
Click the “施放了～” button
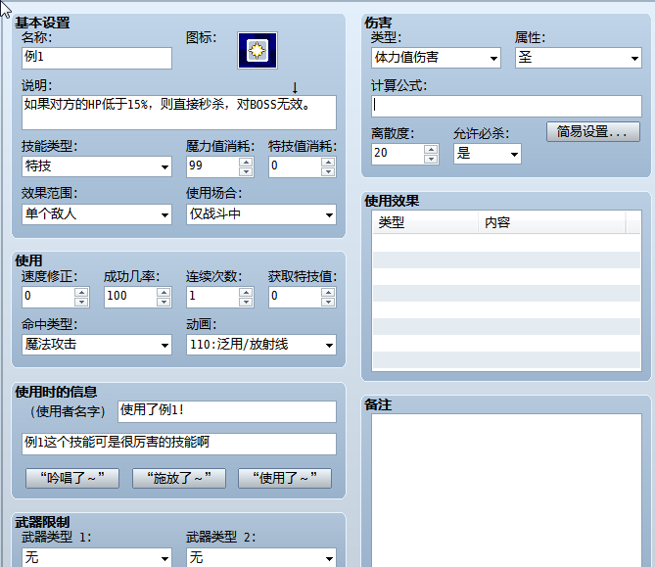tap(179, 478)
